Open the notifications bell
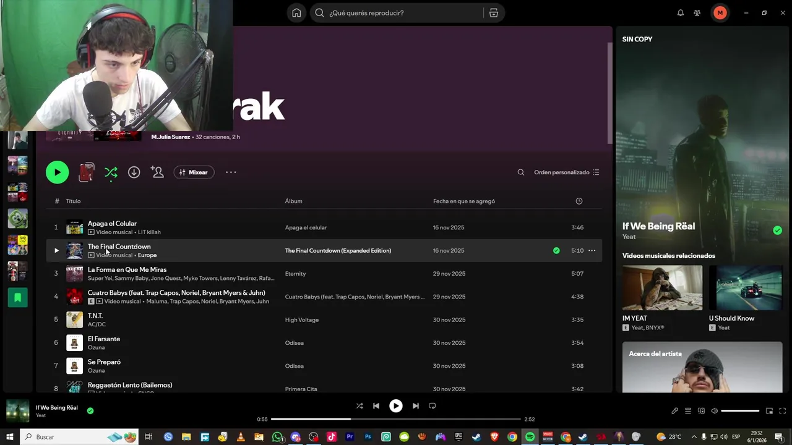Viewport: 792px width, 445px height. click(x=681, y=13)
